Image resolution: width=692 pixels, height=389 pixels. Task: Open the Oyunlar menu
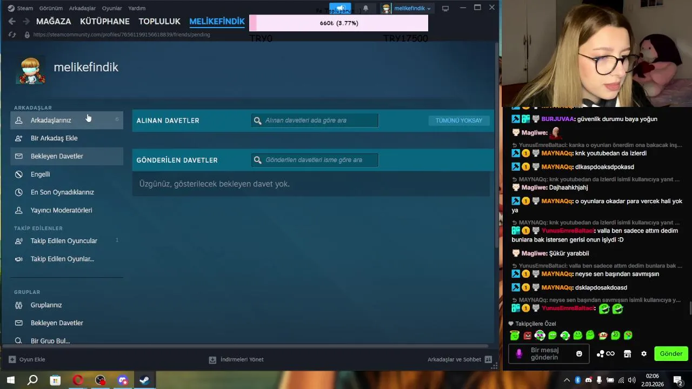click(x=112, y=8)
